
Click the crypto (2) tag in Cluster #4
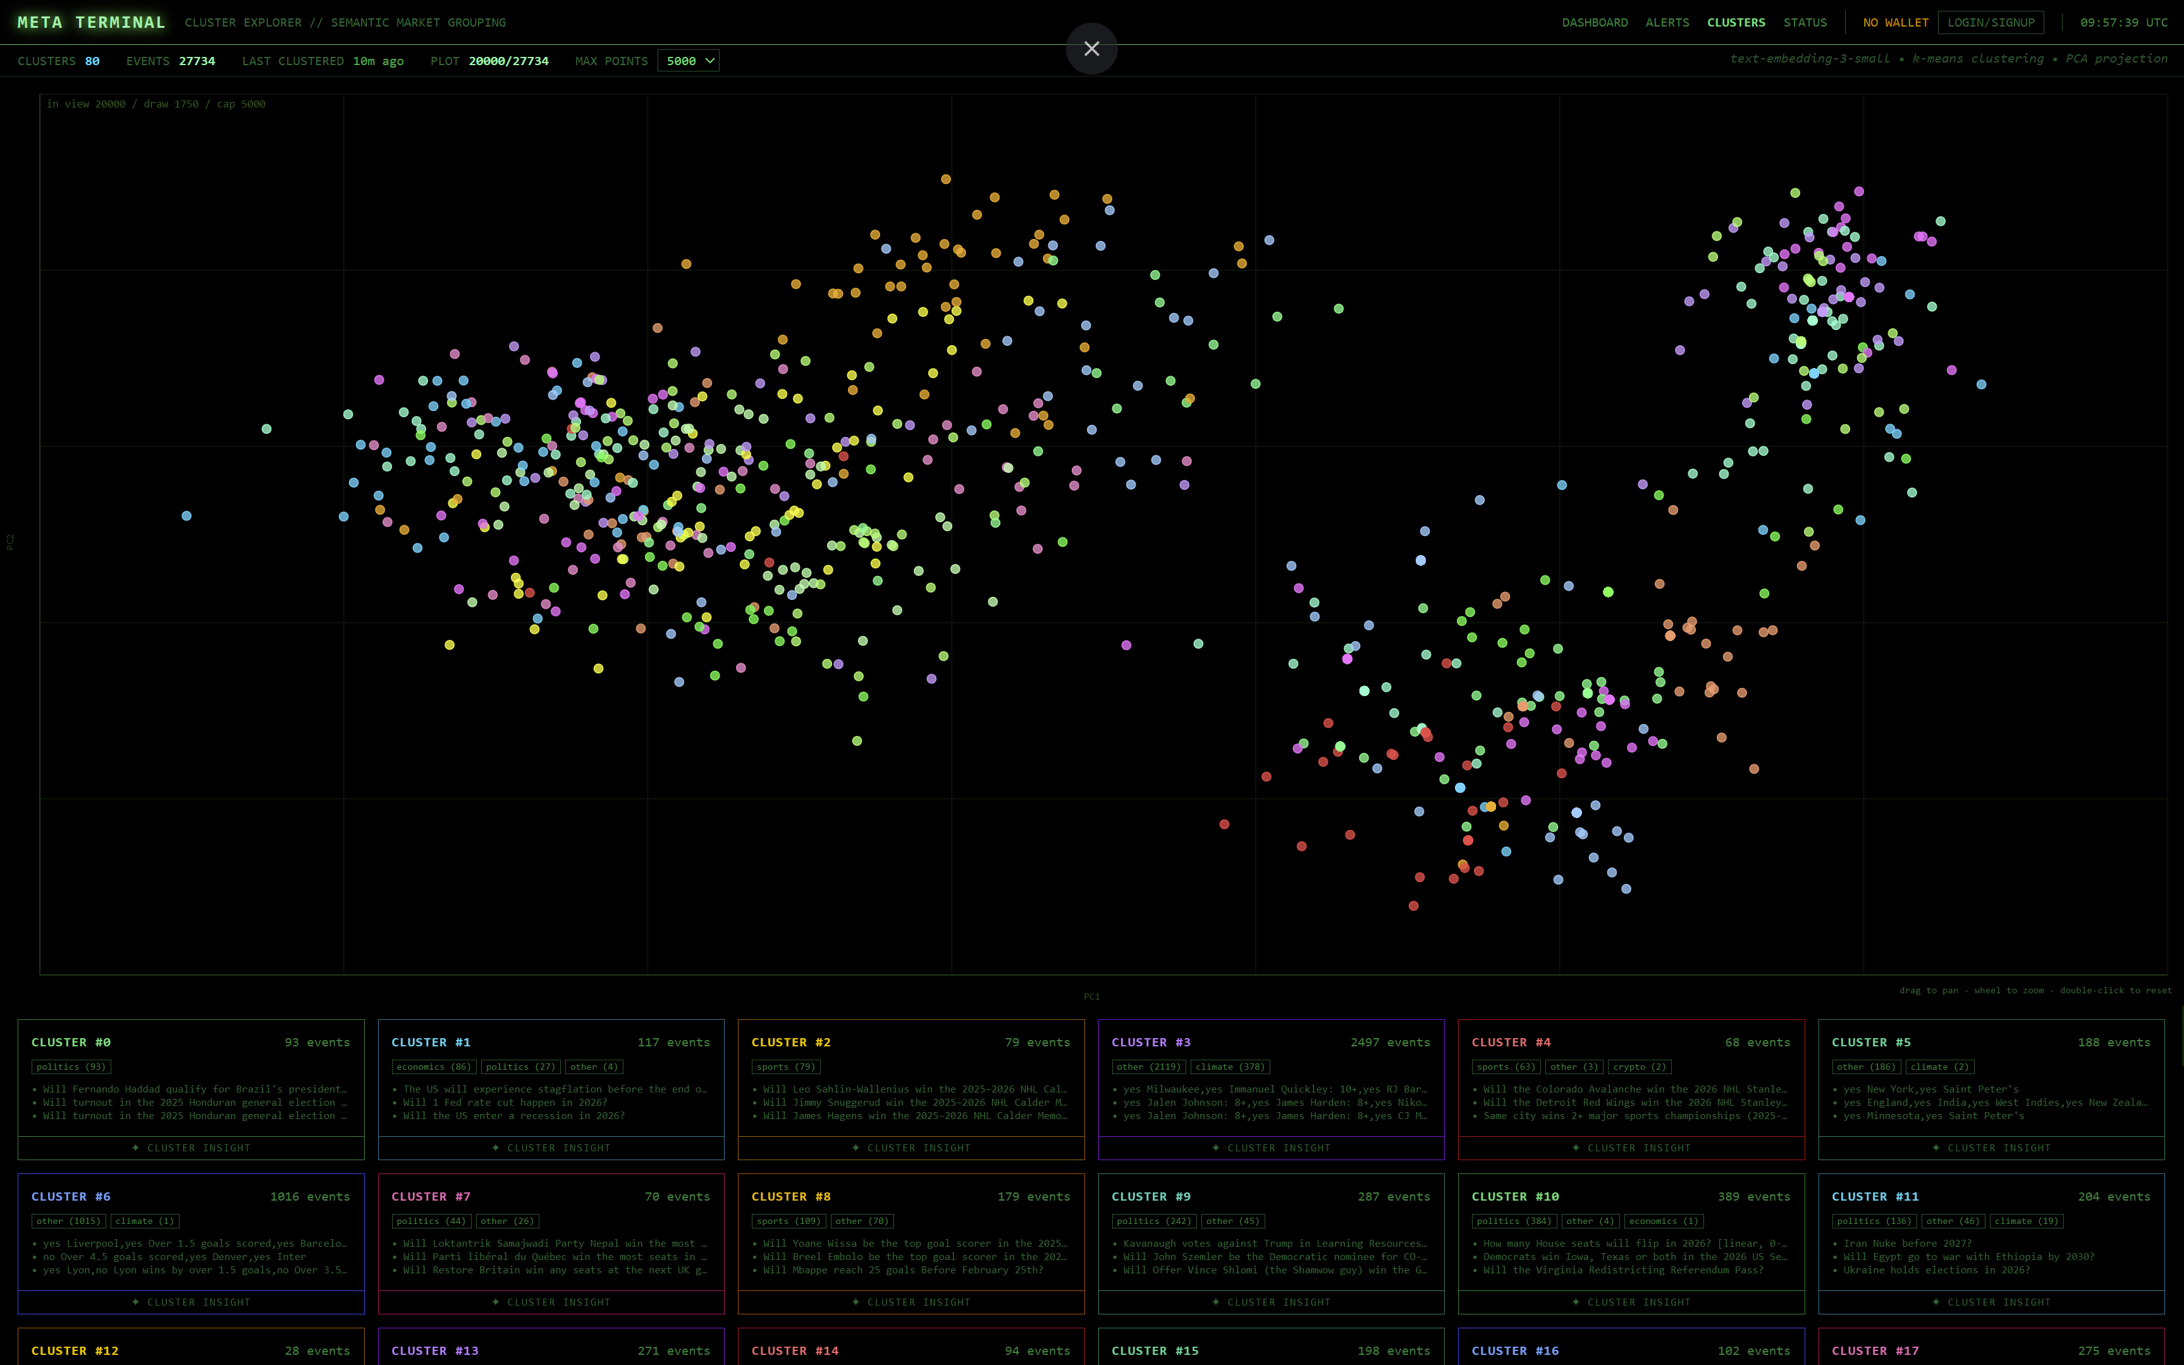tap(1640, 1067)
